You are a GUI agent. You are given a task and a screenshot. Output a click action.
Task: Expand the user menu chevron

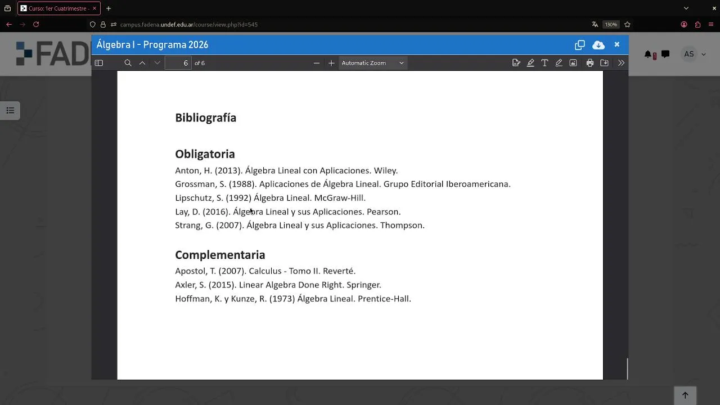click(704, 55)
